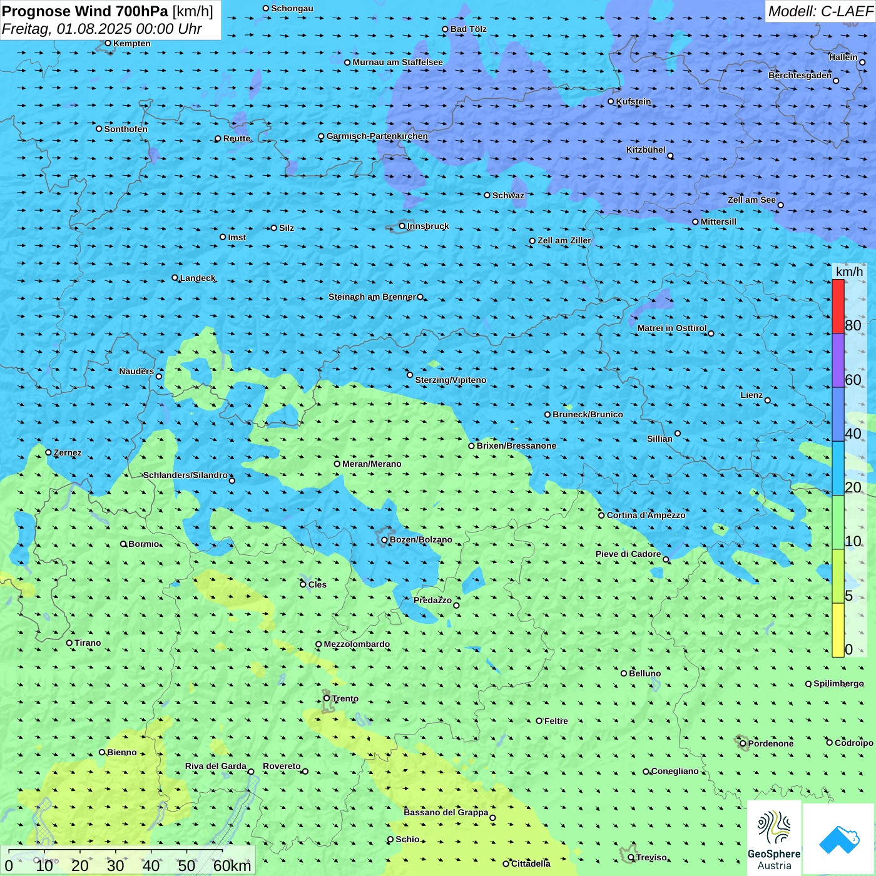Click the 'Codroipo' label
Screen dimensions: 876x876
[x=853, y=743]
